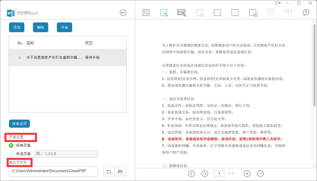Choose the horizontal divider line tool
The height and width of the screenshot is (181, 317).
click(x=217, y=13)
